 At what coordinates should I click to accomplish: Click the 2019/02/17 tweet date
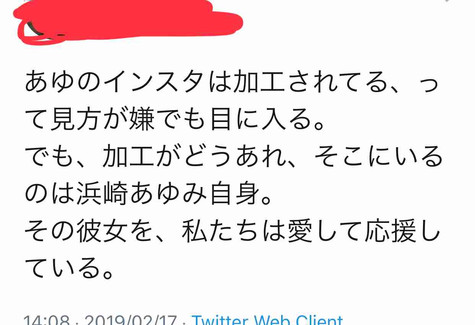click(130, 320)
